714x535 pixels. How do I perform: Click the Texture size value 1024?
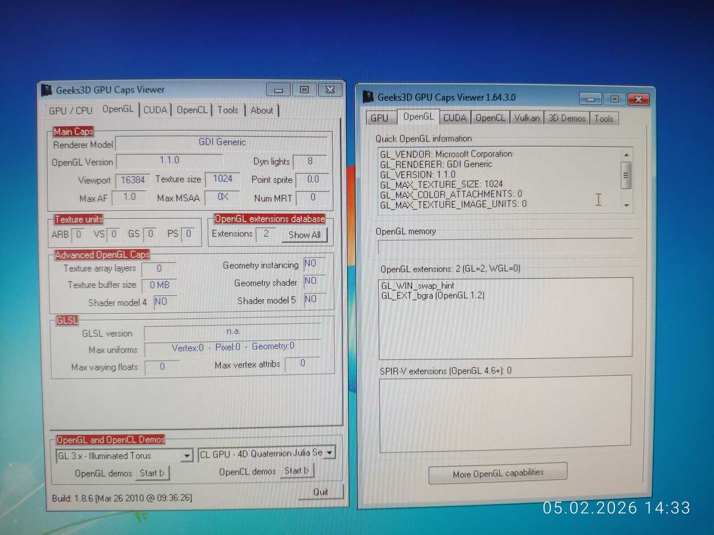point(222,179)
